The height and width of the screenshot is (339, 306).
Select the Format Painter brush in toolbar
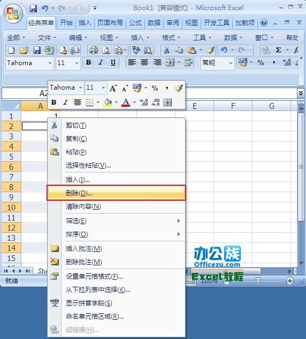point(210,50)
